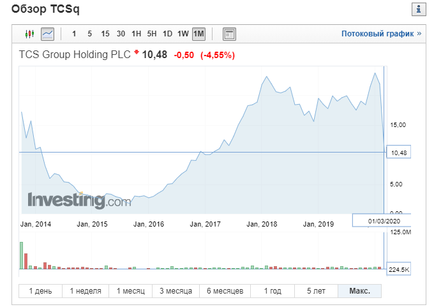This screenshot has height=307, width=434.
Task: Show the 1 год range
Action: coord(273,291)
